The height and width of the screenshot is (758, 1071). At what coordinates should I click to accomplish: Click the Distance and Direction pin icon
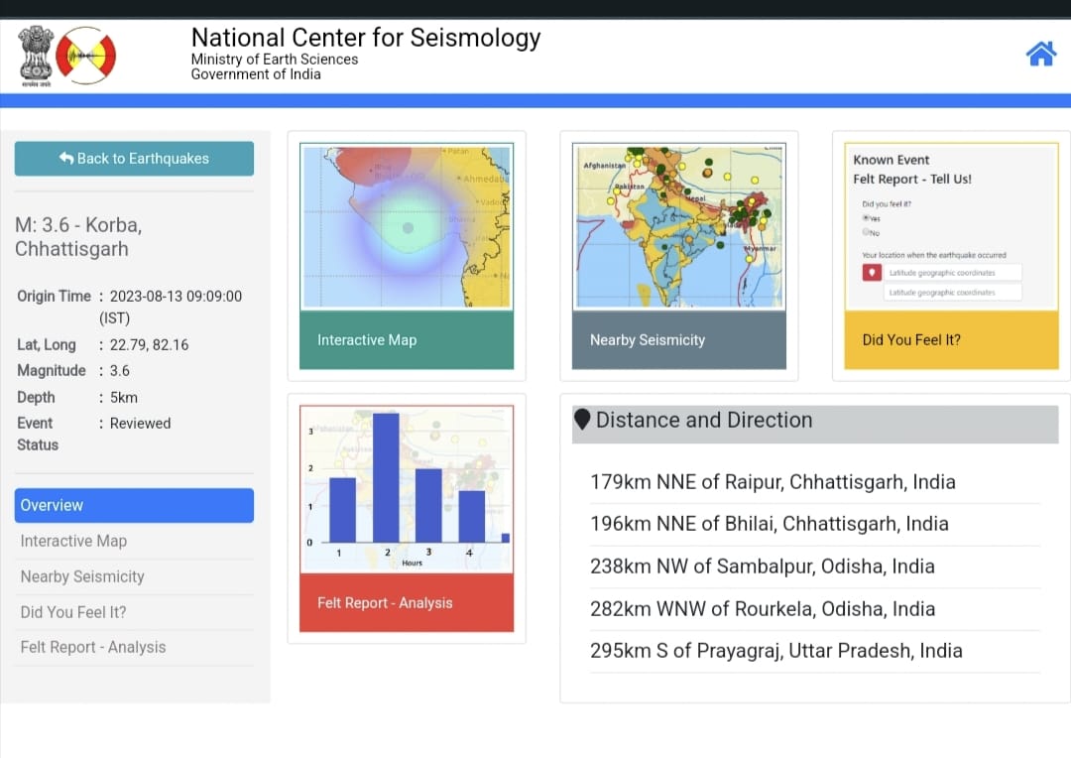coord(582,420)
